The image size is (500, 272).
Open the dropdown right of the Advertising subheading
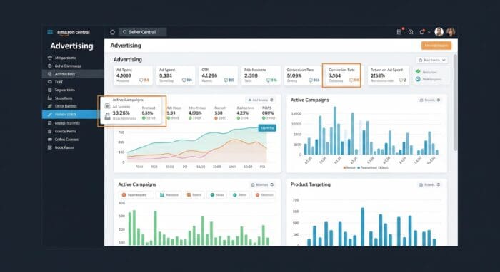coord(431,60)
